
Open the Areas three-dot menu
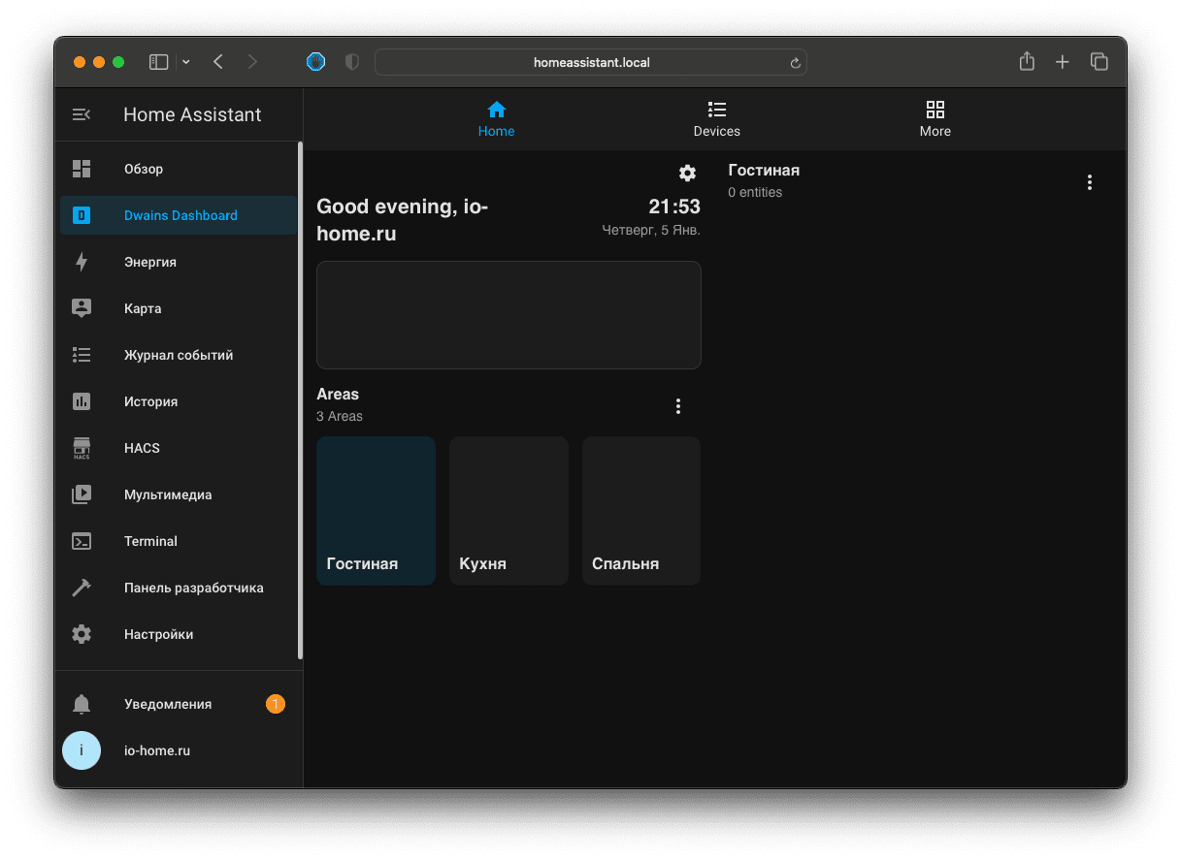677,406
